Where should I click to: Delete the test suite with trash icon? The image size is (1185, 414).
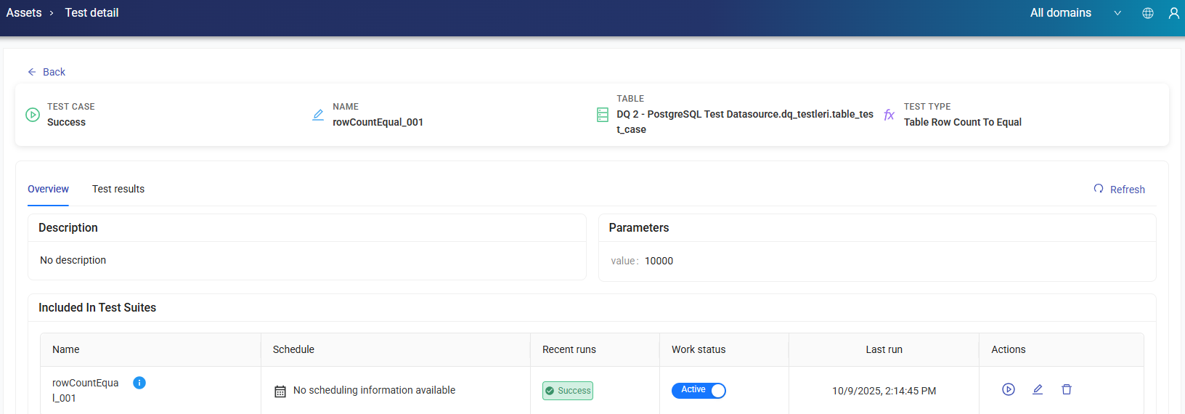click(x=1066, y=389)
